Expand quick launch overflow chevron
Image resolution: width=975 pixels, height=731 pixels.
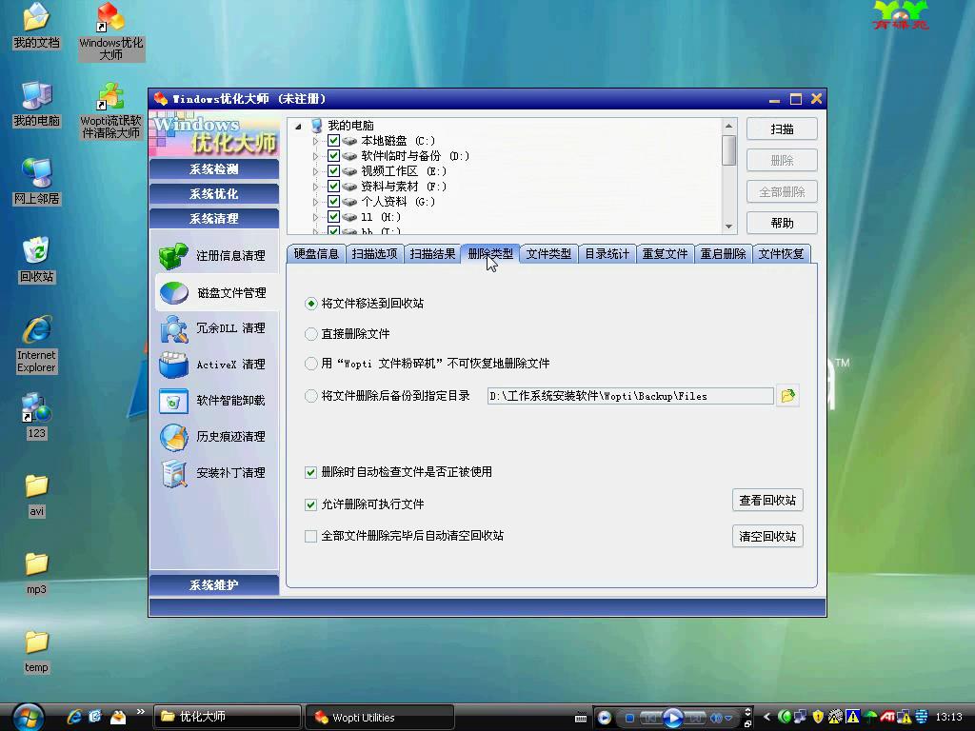pos(141,712)
